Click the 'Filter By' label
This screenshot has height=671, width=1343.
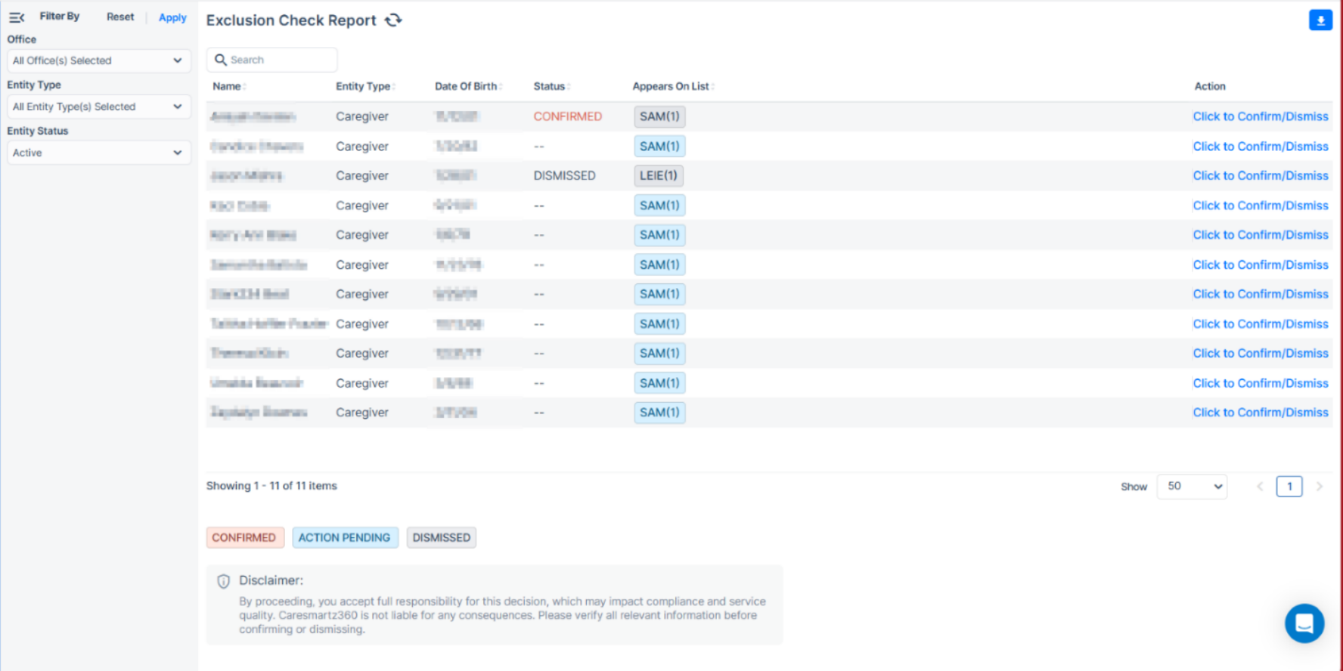pos(60,16)
